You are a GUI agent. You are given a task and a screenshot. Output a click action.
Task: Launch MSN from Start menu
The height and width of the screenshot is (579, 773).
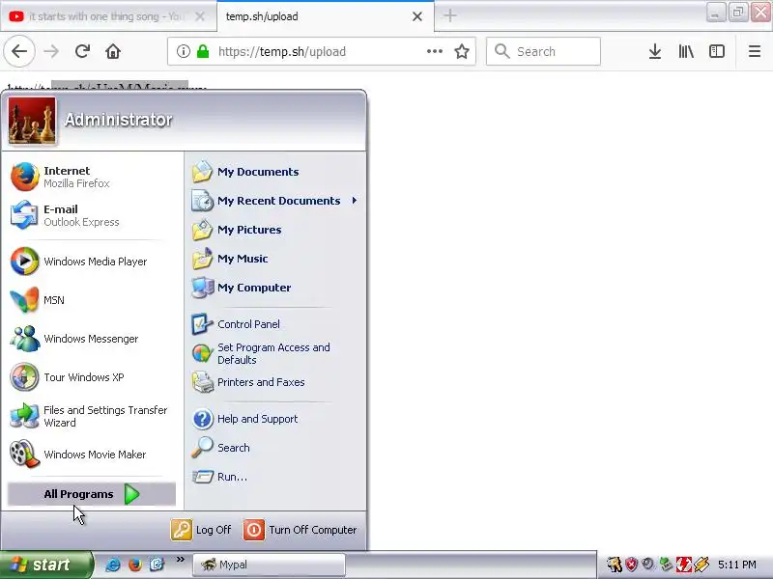coord(91,300)
